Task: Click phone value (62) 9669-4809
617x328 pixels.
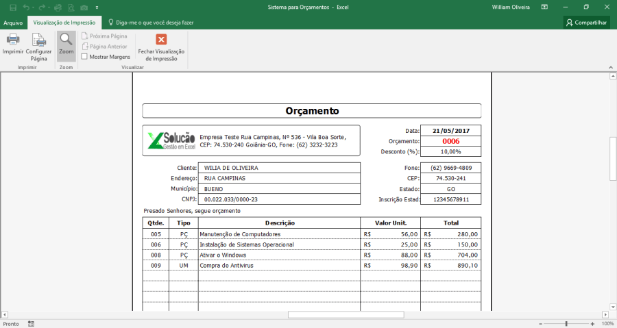Action: (x=451, y=168)
